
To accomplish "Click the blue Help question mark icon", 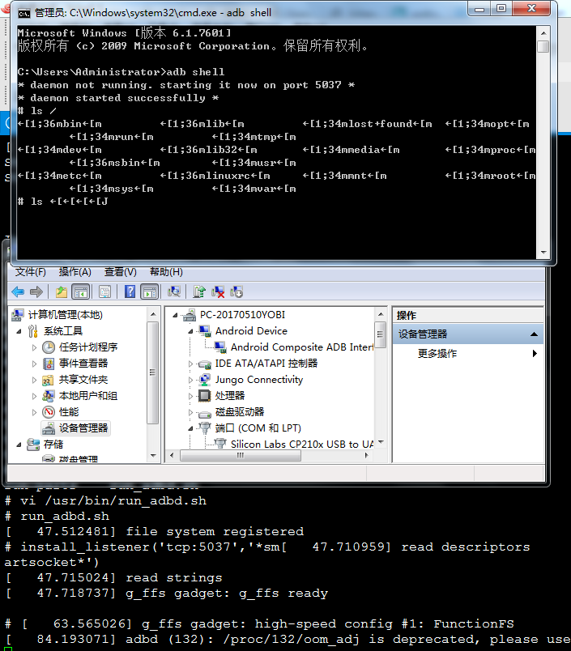I will coord(130,291).
